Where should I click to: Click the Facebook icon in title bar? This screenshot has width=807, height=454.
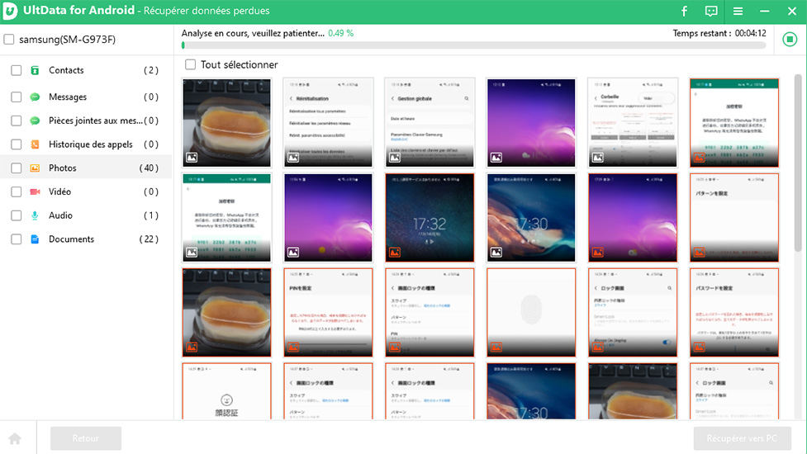point(684,12)
